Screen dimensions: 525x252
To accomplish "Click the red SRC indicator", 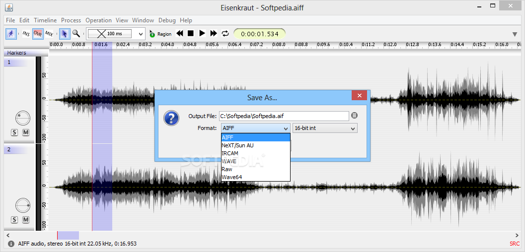I will point(515,244).
